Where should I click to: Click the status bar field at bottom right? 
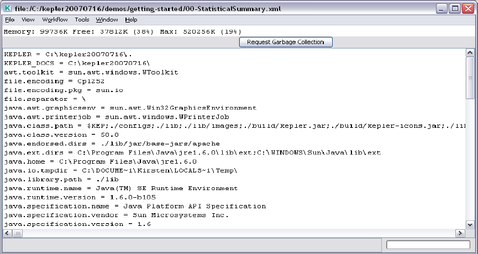[x=428, y=245]
